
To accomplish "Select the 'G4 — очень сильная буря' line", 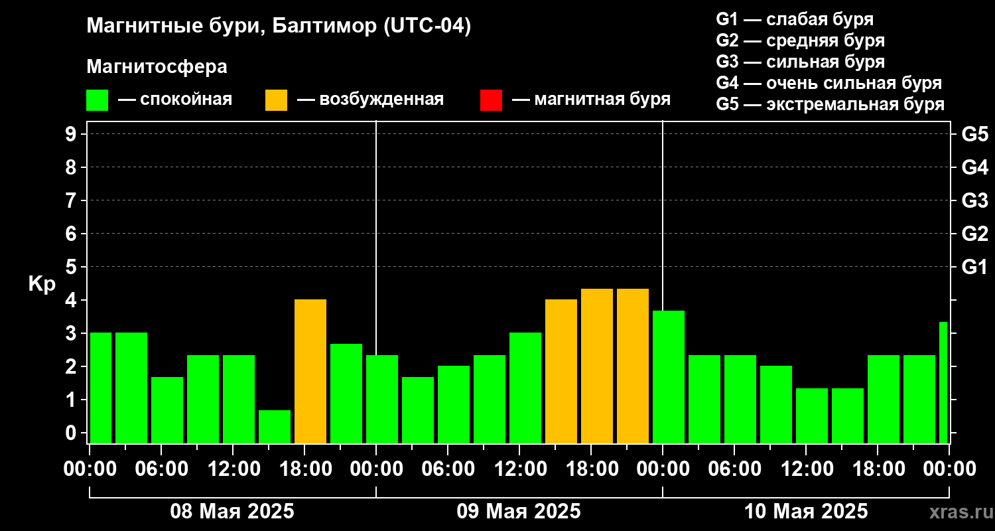I will [x=829, y=83].
